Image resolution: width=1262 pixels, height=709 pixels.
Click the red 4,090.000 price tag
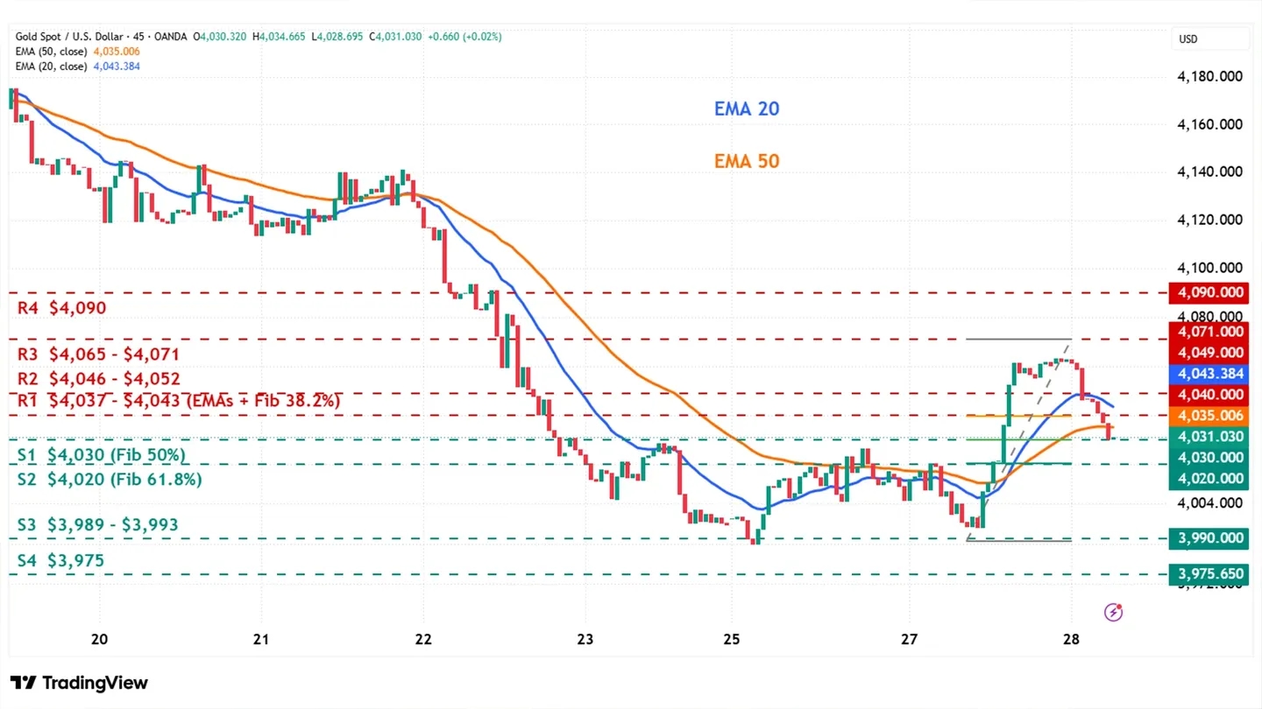click(x=1209, y=292)
